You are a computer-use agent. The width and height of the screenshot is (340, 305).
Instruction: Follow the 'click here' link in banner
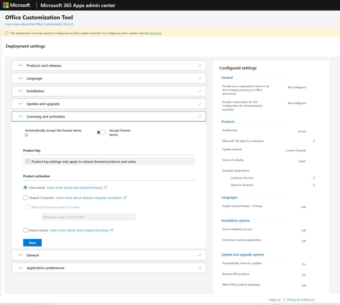click(x=155, y=33)
